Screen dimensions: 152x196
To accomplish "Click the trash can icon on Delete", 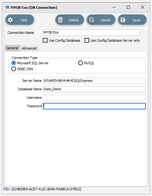I will click(60, 20).
